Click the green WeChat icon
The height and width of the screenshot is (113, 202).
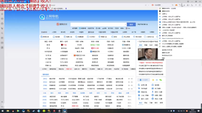(x=161, y=80)
